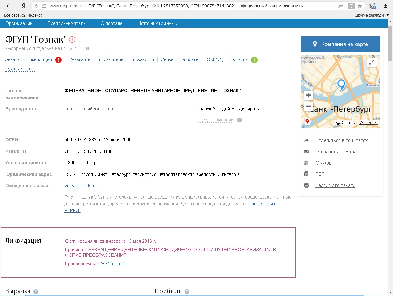Viewport: 393px width, 296px height.
Task: Reload the page with the refresh icon
Action: [x=36, y=6]
